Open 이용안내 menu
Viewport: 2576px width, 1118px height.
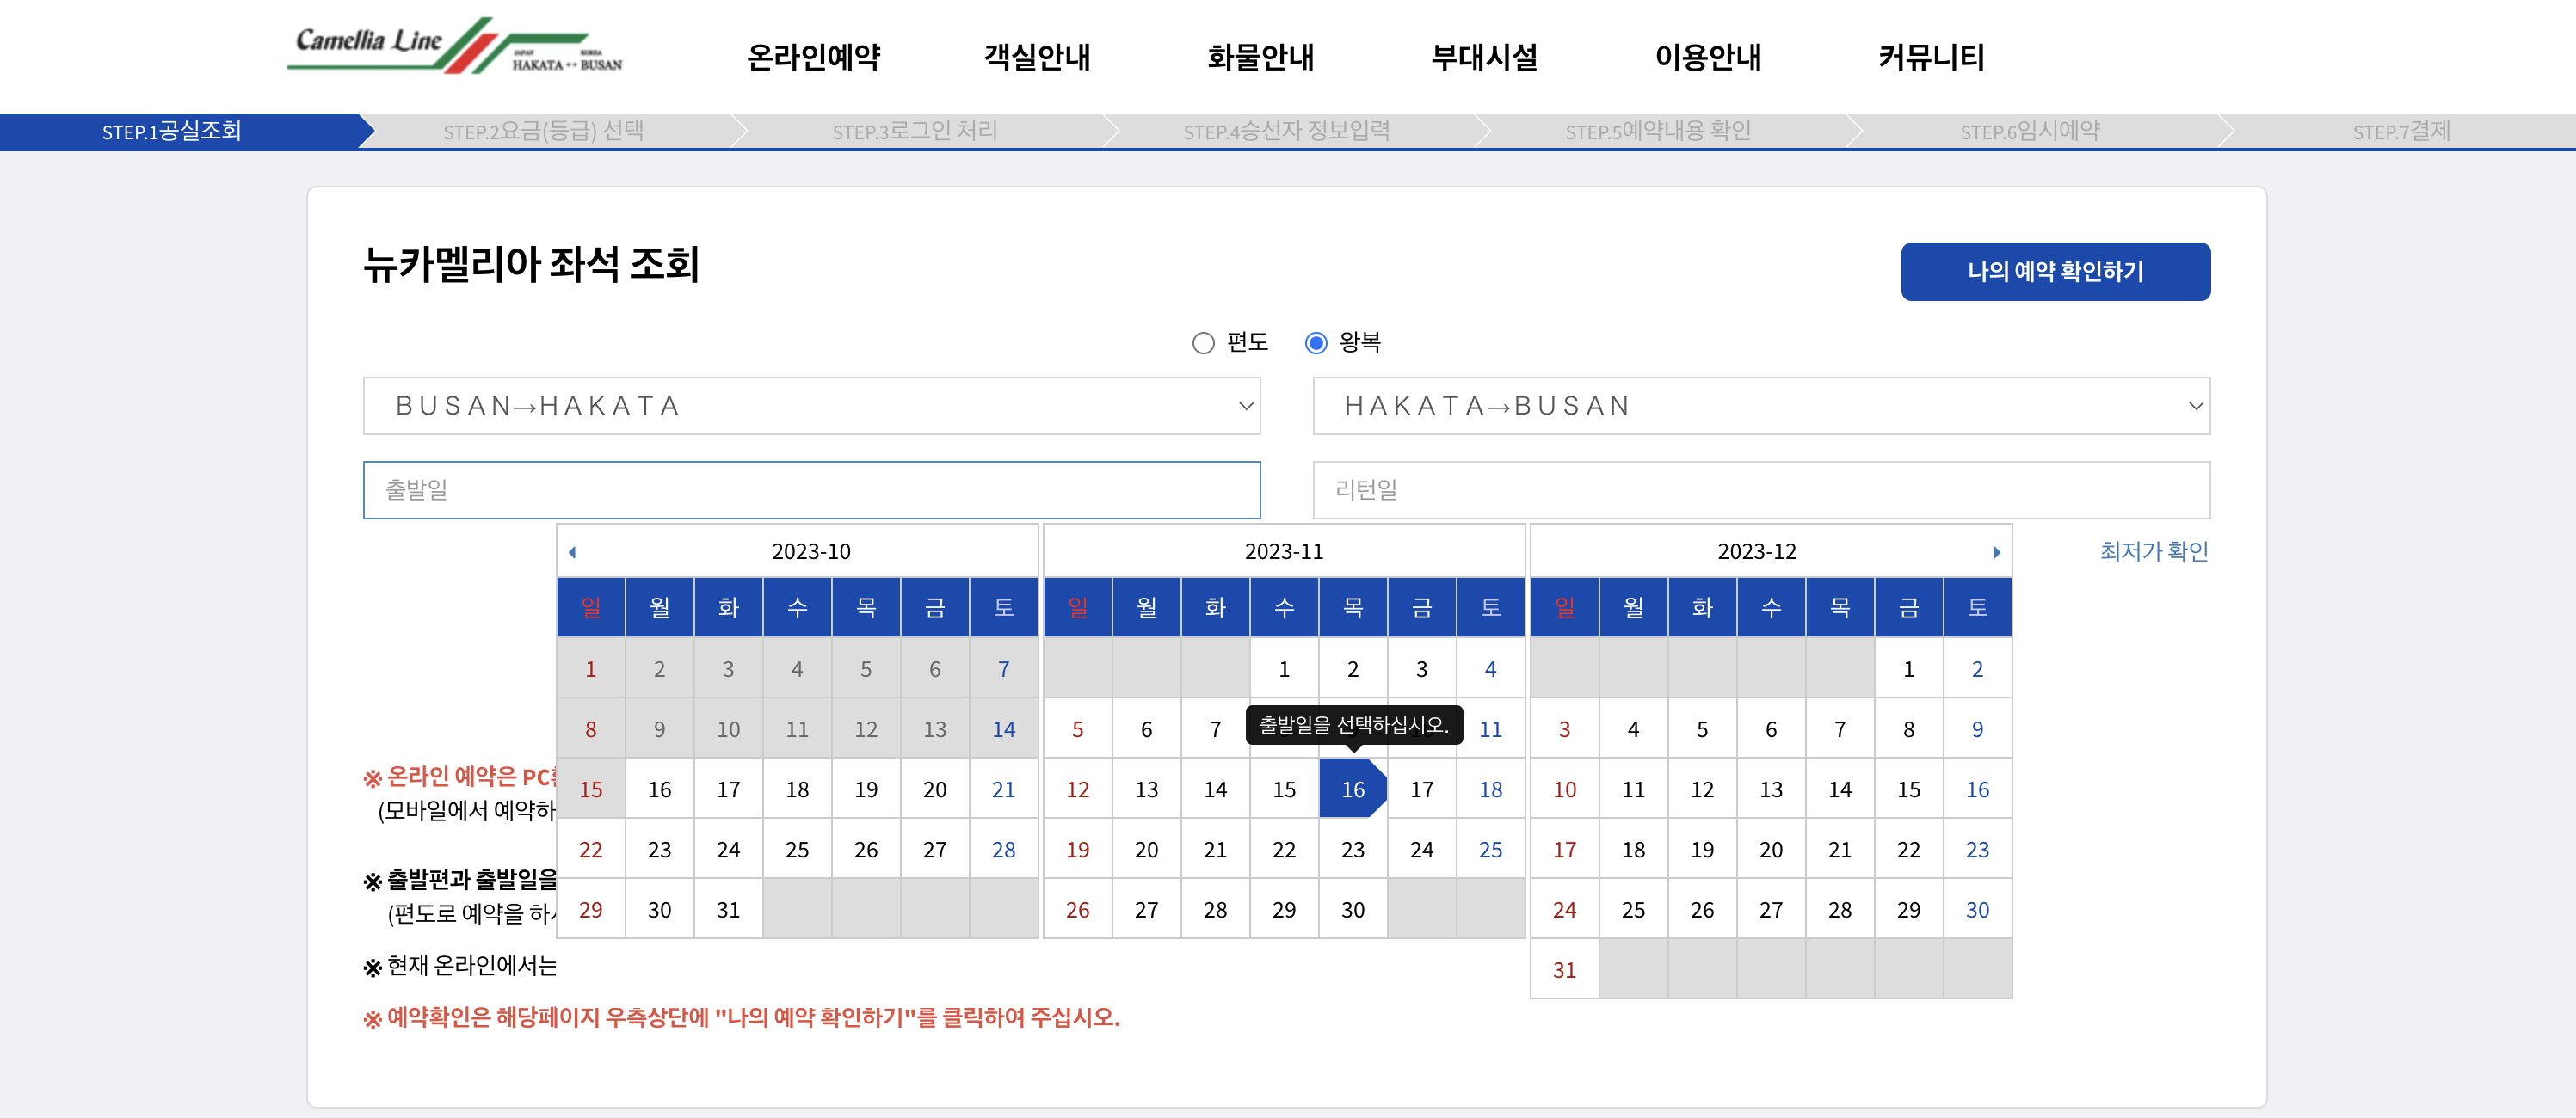coord(1708,57)
